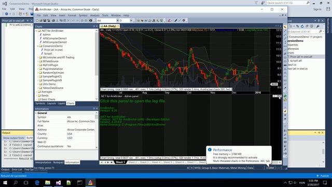Open File Explorer from the taskbar
The width and height of the screenshot is (332, 187).
pos(48,182)
